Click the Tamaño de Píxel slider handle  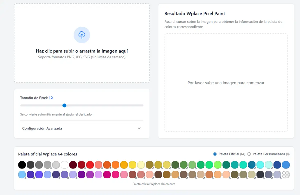64,105
